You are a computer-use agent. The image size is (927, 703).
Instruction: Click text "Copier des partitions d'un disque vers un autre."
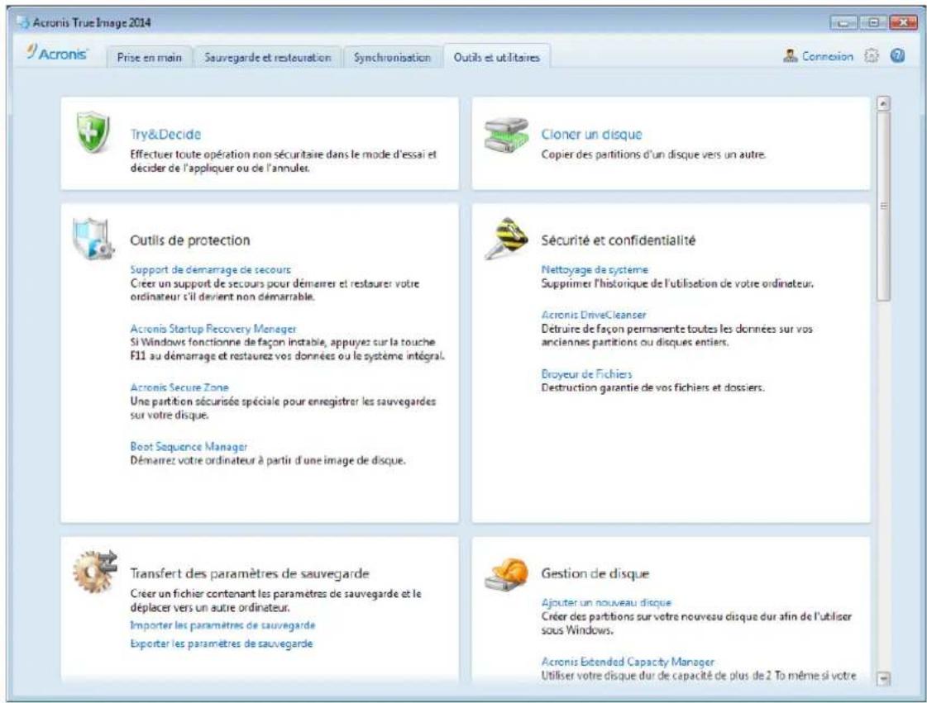click(x=653, y=154)
